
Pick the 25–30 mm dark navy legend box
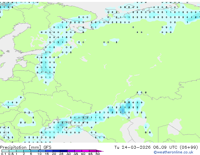[x=64, y=151]
